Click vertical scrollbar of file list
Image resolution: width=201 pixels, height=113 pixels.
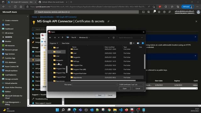(x=145, y=62)
